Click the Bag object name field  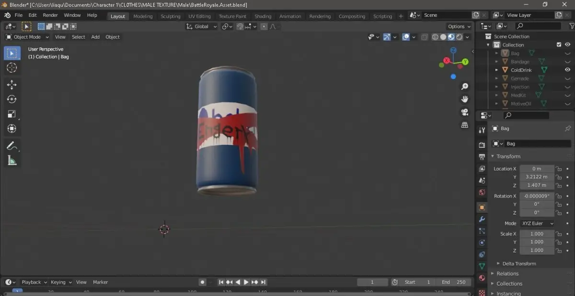tap(537, 143)
